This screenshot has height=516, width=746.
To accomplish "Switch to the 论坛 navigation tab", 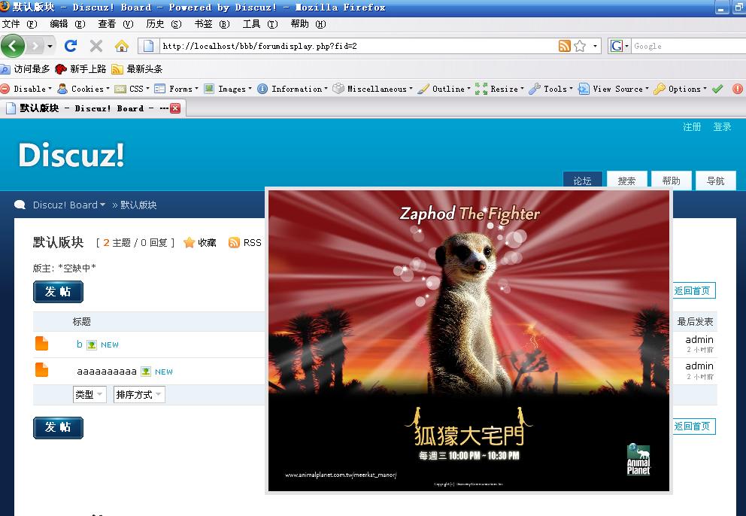I will [x=582, y=181].
